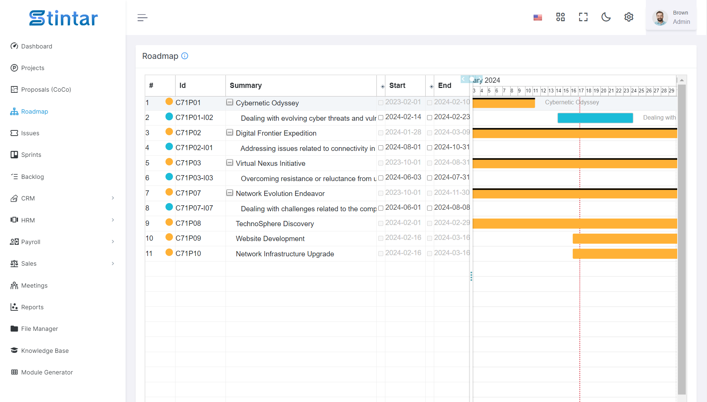Image resolution: width=707 pixels, height=402 pixels.
Task: Click the Brown Admin user name
Action: tap(681, 17)
